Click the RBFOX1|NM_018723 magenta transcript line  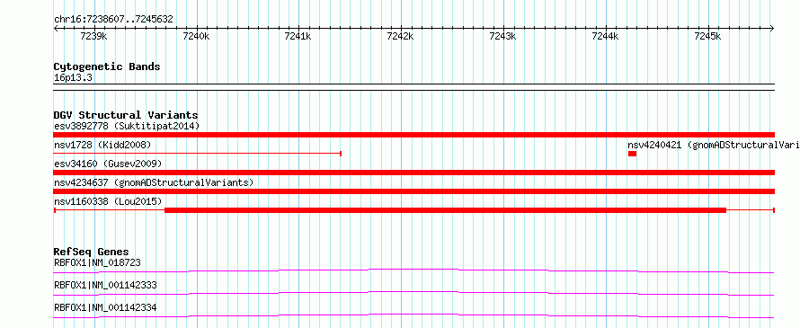(x=414, y=270)
